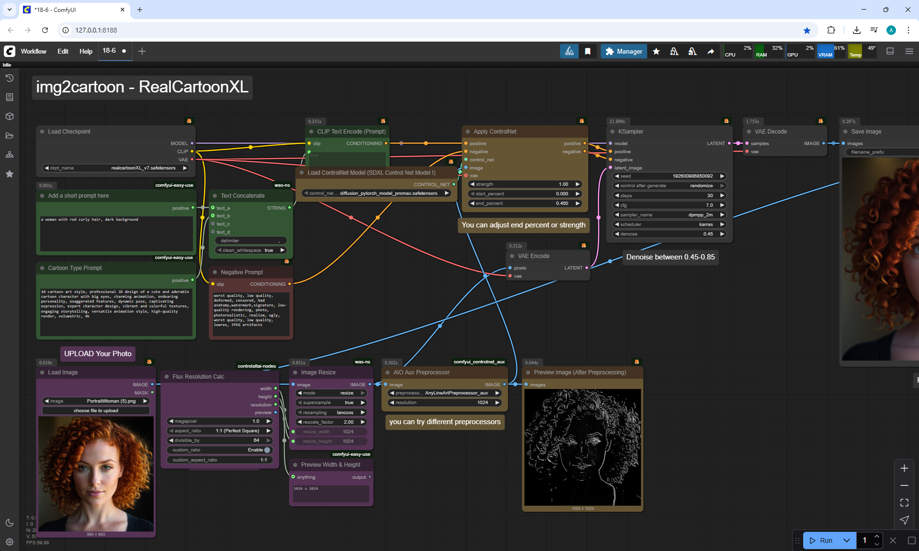This screenshot has width=919, height=551.
Task: Click choose file to upload button
Action: tap(96, 411)
